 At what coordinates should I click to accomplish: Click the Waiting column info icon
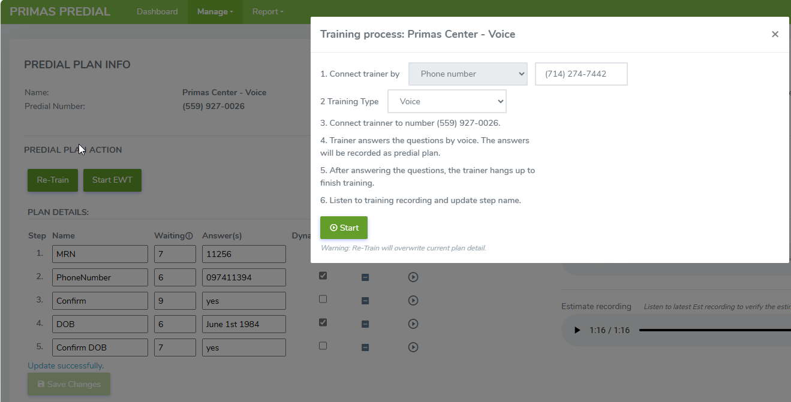click(x=189, y=236)
